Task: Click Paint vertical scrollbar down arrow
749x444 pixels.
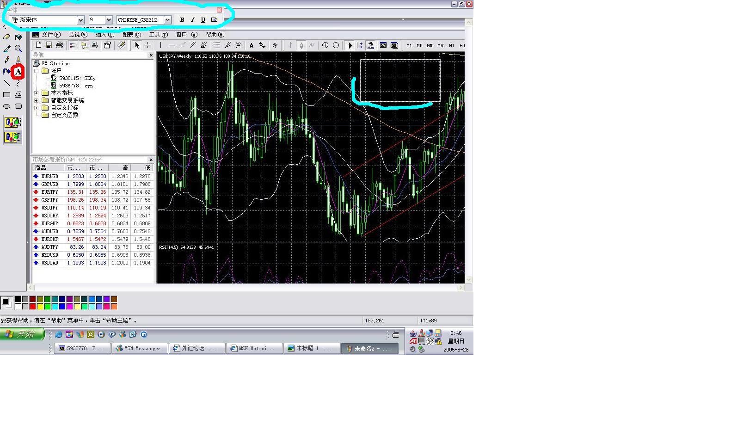Action: click(x=469, y=279)
